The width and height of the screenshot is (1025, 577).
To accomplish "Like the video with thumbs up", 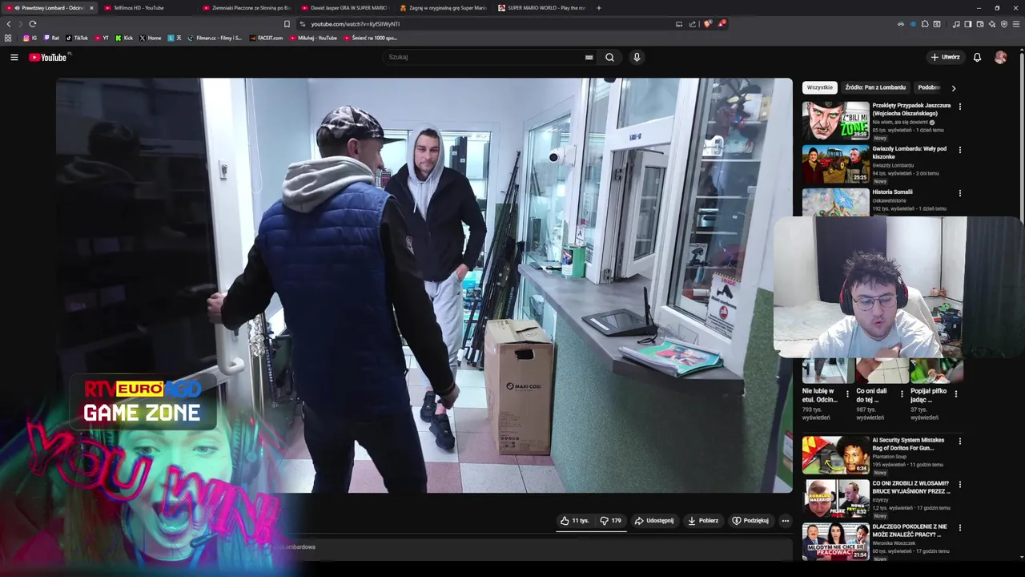I will (574, 521).
